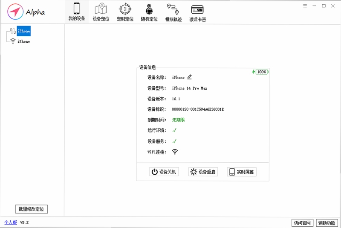The width and height of the screenshot is (341, 228).
Task: Open the hamburger menu in title bar
Action: [x=305, y=6]
